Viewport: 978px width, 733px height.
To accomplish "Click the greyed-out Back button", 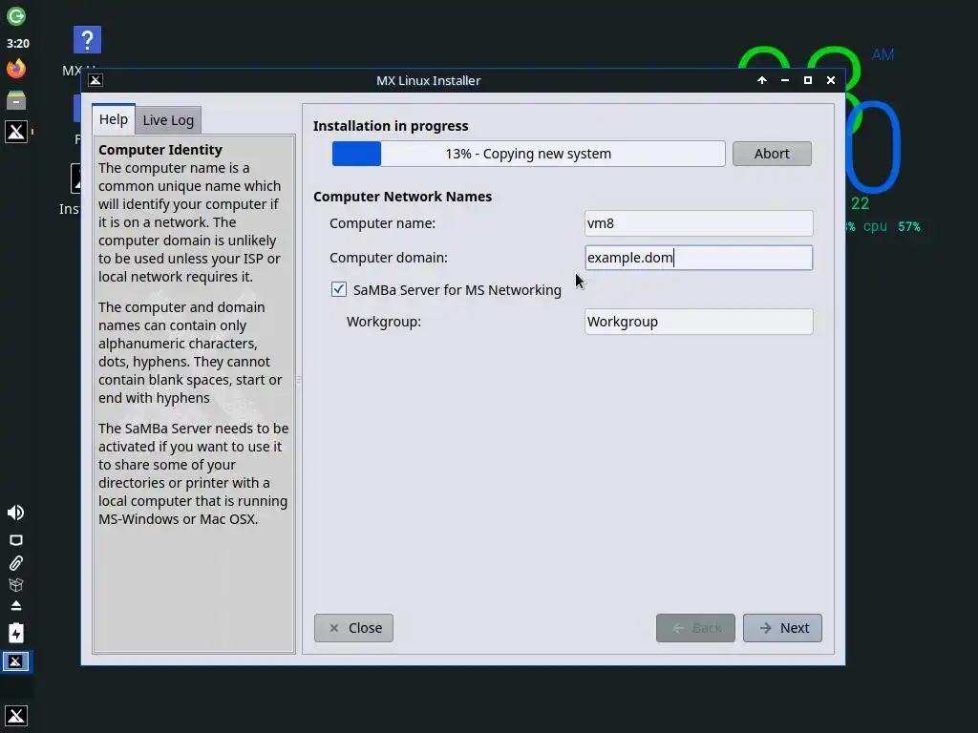I will [x=695, y=628].
